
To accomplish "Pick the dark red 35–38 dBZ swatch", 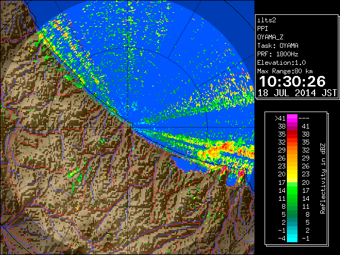I will pos(292,134).
